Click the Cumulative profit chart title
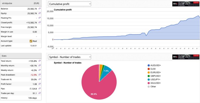Viewport: 200px width, 103px height. click(63, 10)
